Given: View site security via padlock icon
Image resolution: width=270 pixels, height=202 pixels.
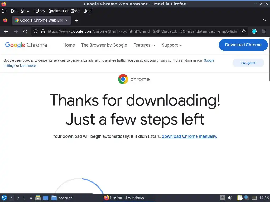Looking at the screenshot, I should coord(43,31).
